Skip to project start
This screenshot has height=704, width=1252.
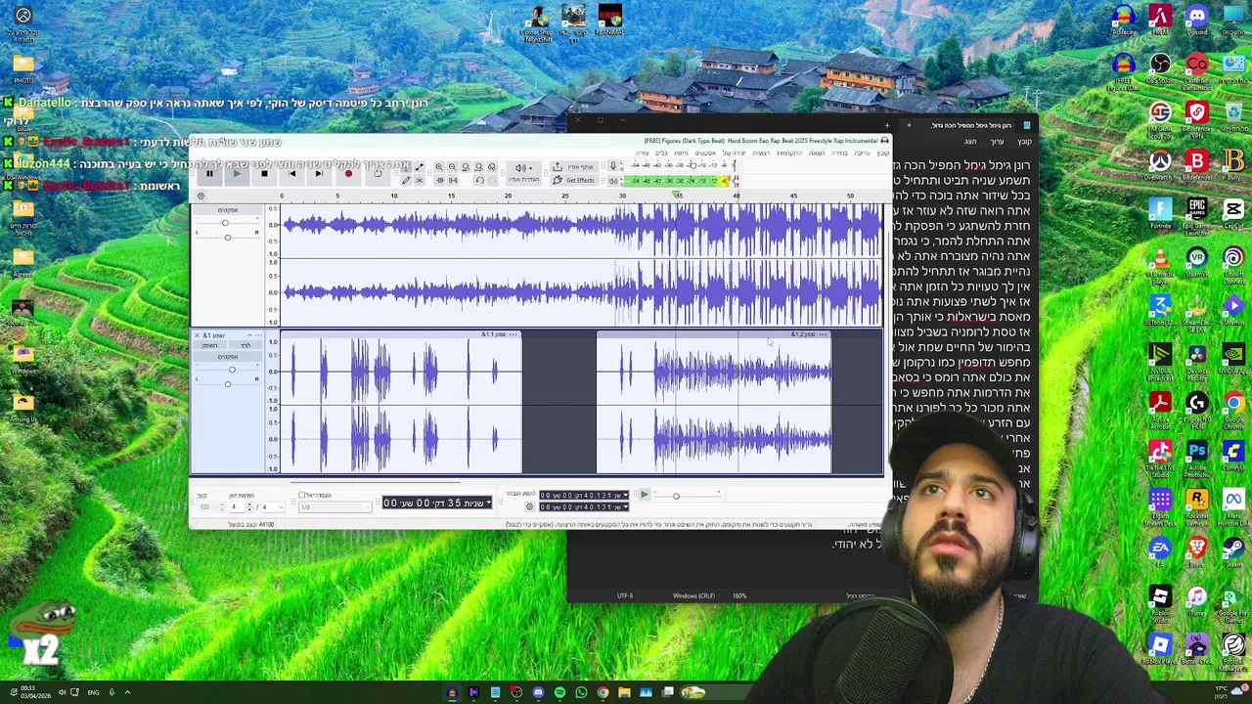click(291, 173)
